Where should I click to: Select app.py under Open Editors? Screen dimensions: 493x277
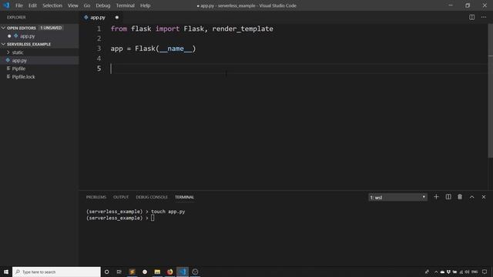28,36
